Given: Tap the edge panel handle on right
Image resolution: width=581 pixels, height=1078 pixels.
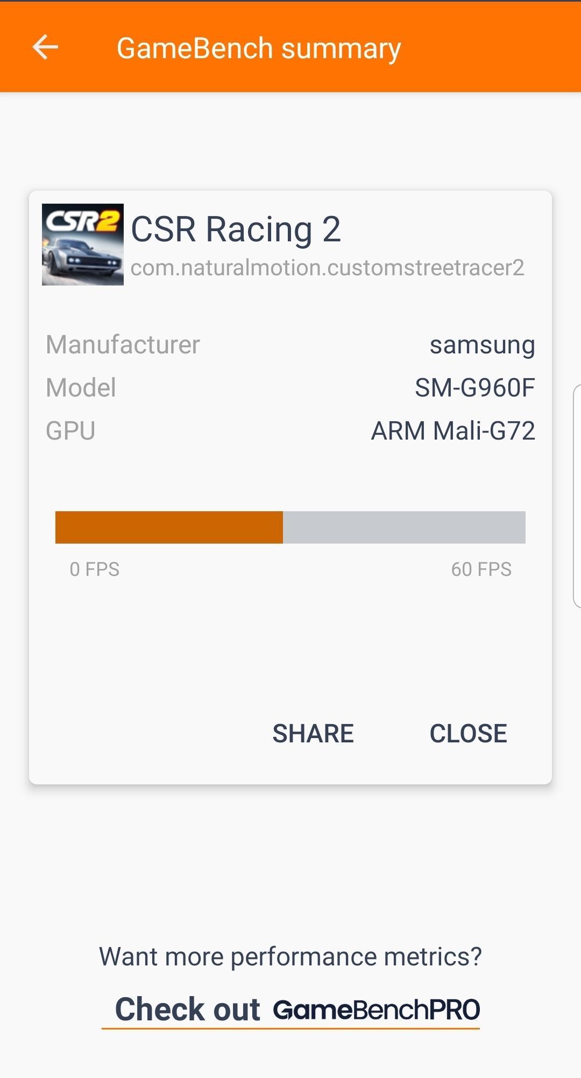Looking at the screenshot, I should tap(577, 496).
